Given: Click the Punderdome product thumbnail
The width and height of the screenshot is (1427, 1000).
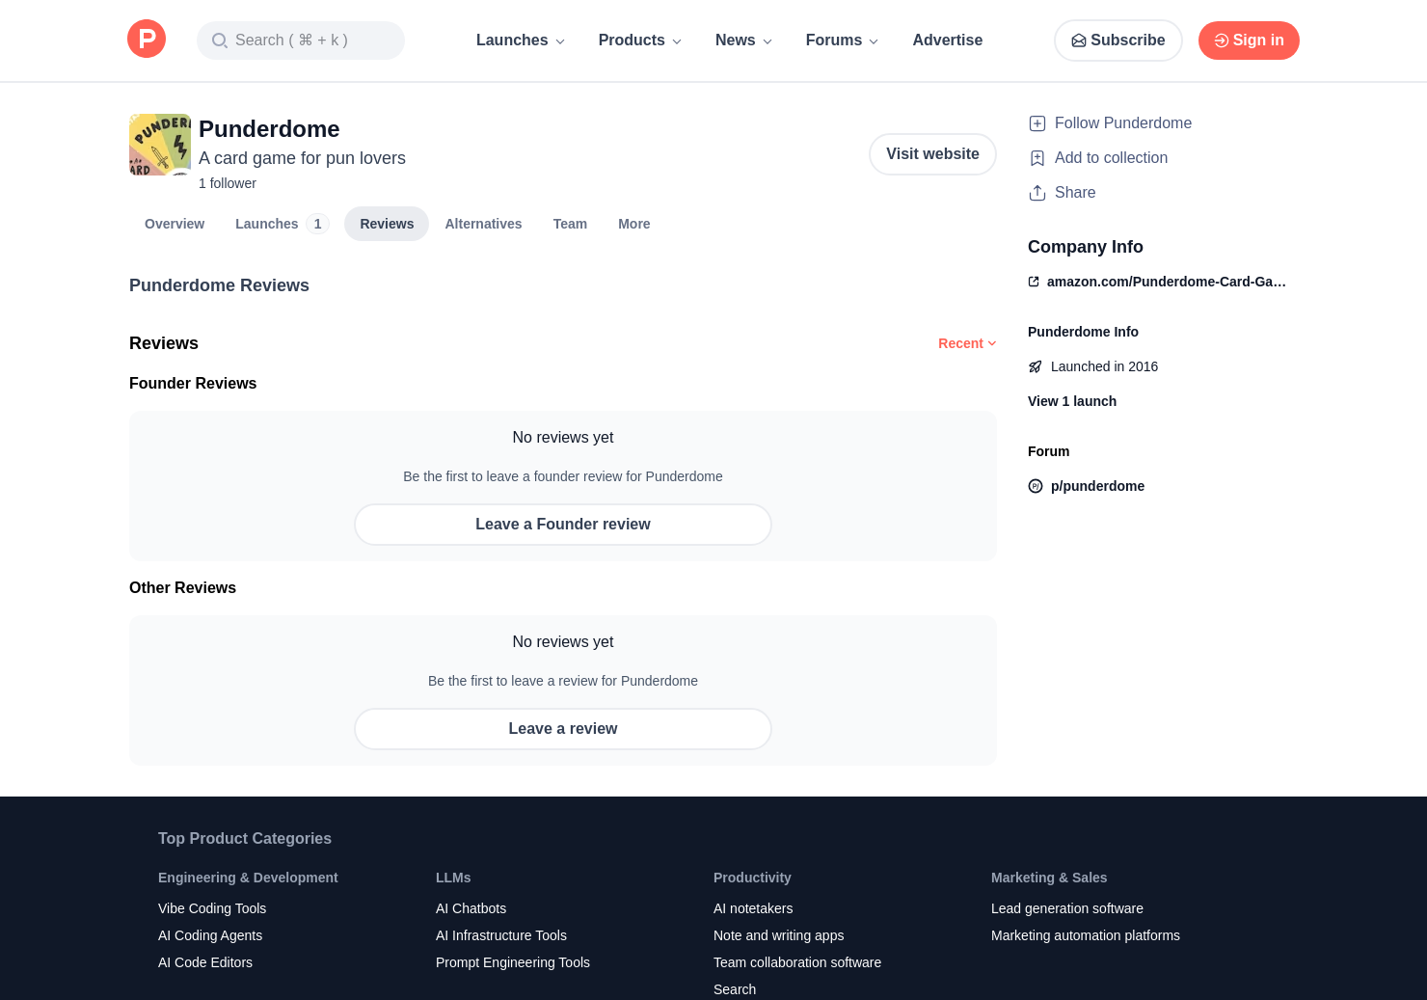Looking at the screenshot, I should 160,145.
